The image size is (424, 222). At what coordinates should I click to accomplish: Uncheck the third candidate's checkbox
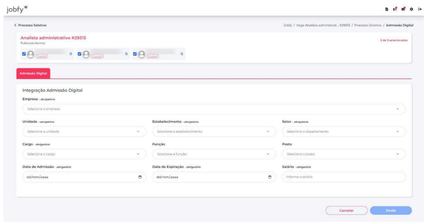135,54
